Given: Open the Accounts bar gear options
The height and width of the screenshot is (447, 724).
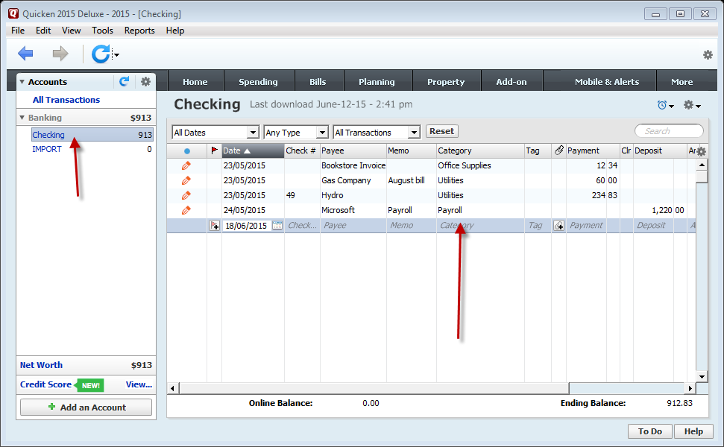Looking at the screenshot, I should (145, 82).
